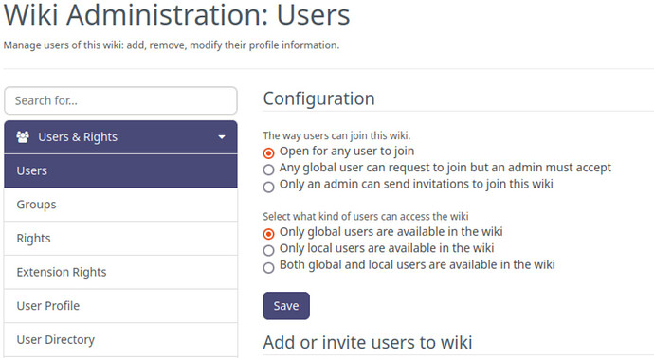Open the Groups section
Viewport: 654px width, 358px height.
[120, 205]
